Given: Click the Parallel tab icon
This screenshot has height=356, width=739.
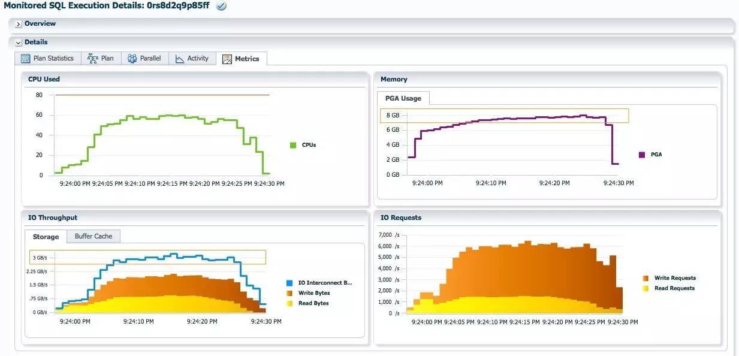Looking at the screenshot, I should (x=132, y=58).
